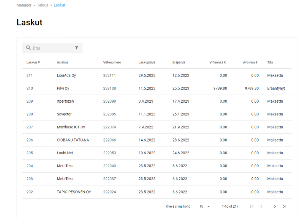Click reference number 232085
Screen dimensions: 307x218
click(x=109, y=114)
